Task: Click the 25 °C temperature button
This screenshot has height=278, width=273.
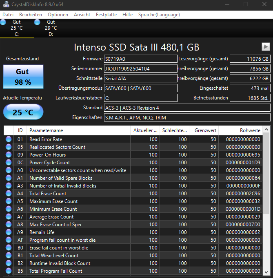Action: click(23, 112)
